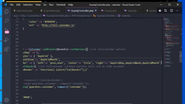
Task: Open the Run menu
Action: (x=51, y=5)
